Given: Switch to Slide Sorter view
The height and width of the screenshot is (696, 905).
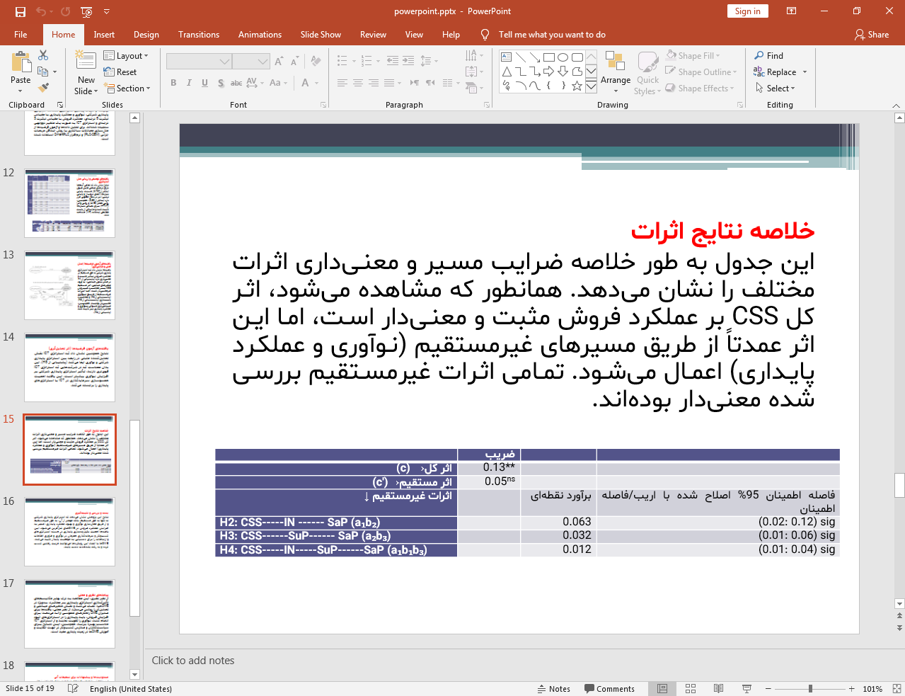Looking at the screenshot, I should (691, 689).
